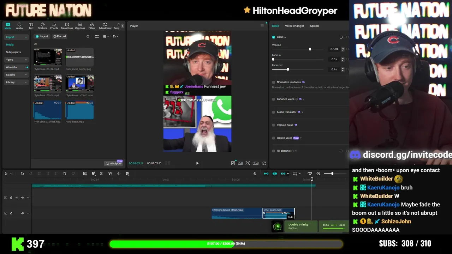The width and height of the screenshot is (452, 254).
Task: Expand the Library section
Action: tap(16, 82)
